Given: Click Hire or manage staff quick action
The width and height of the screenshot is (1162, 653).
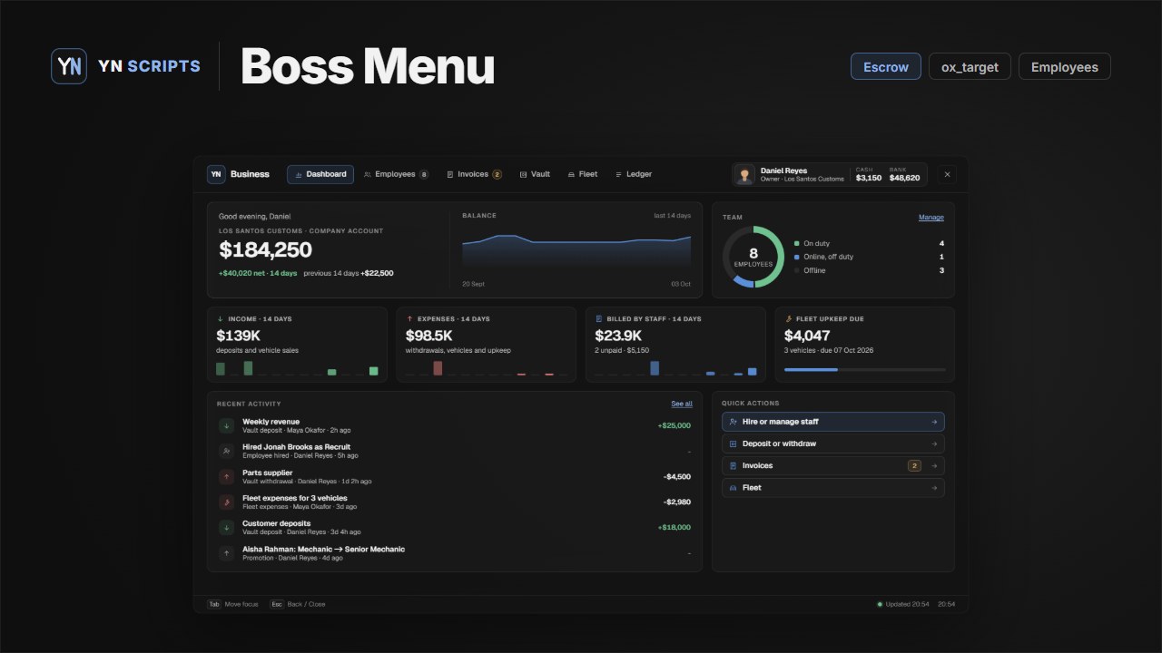Looking at the screenshot, I should pos(833,422).
